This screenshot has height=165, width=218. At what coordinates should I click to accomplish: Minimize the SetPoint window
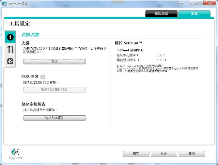point(193,3)
